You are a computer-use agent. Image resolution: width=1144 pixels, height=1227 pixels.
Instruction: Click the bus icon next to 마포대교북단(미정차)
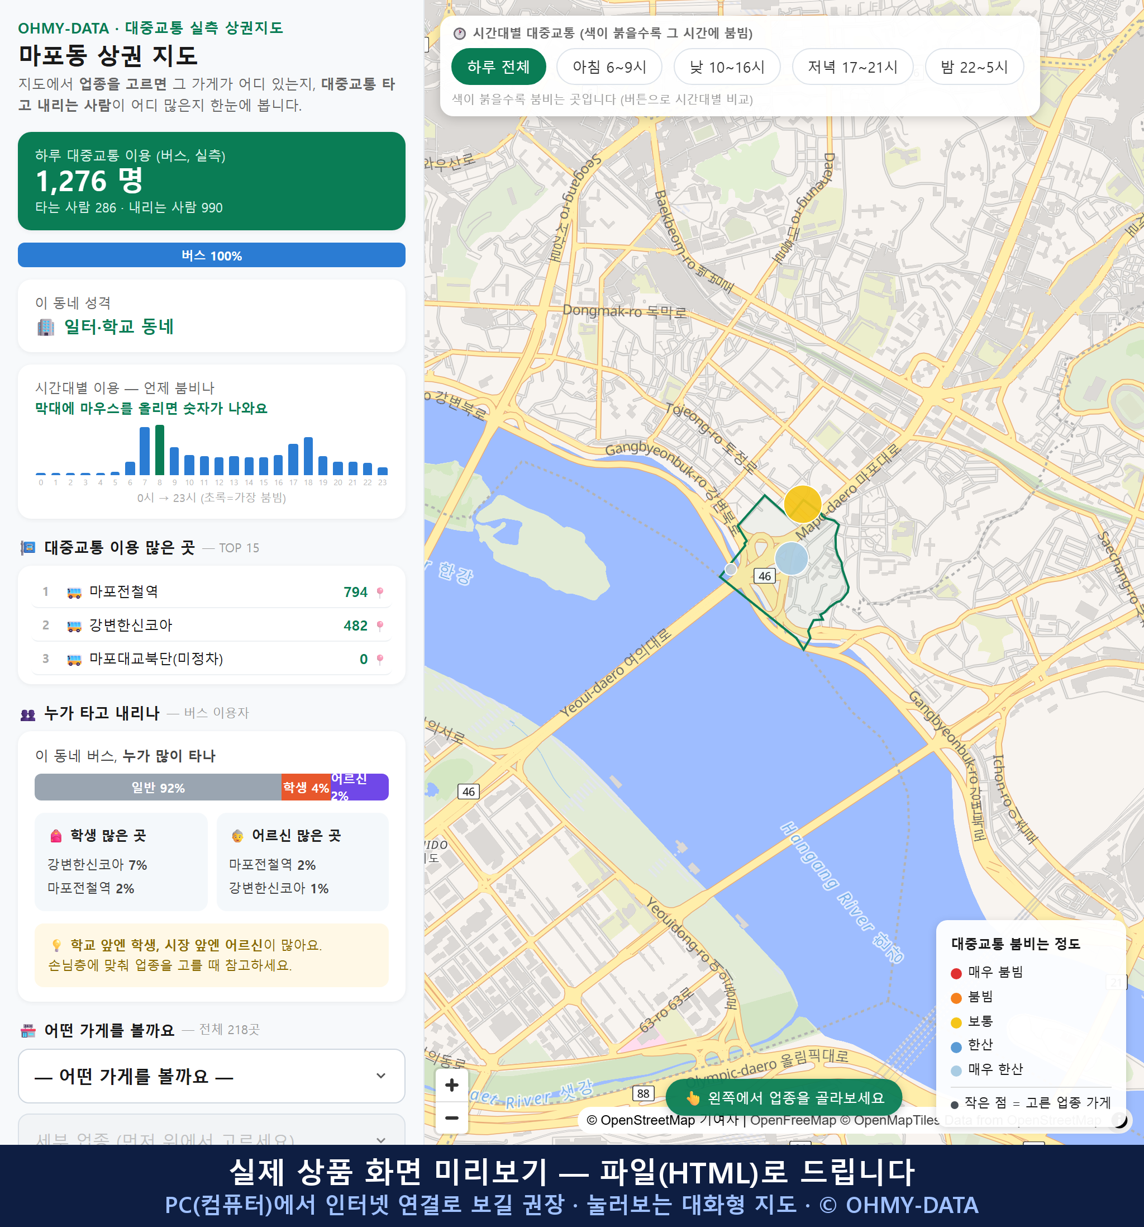(74, 659)
